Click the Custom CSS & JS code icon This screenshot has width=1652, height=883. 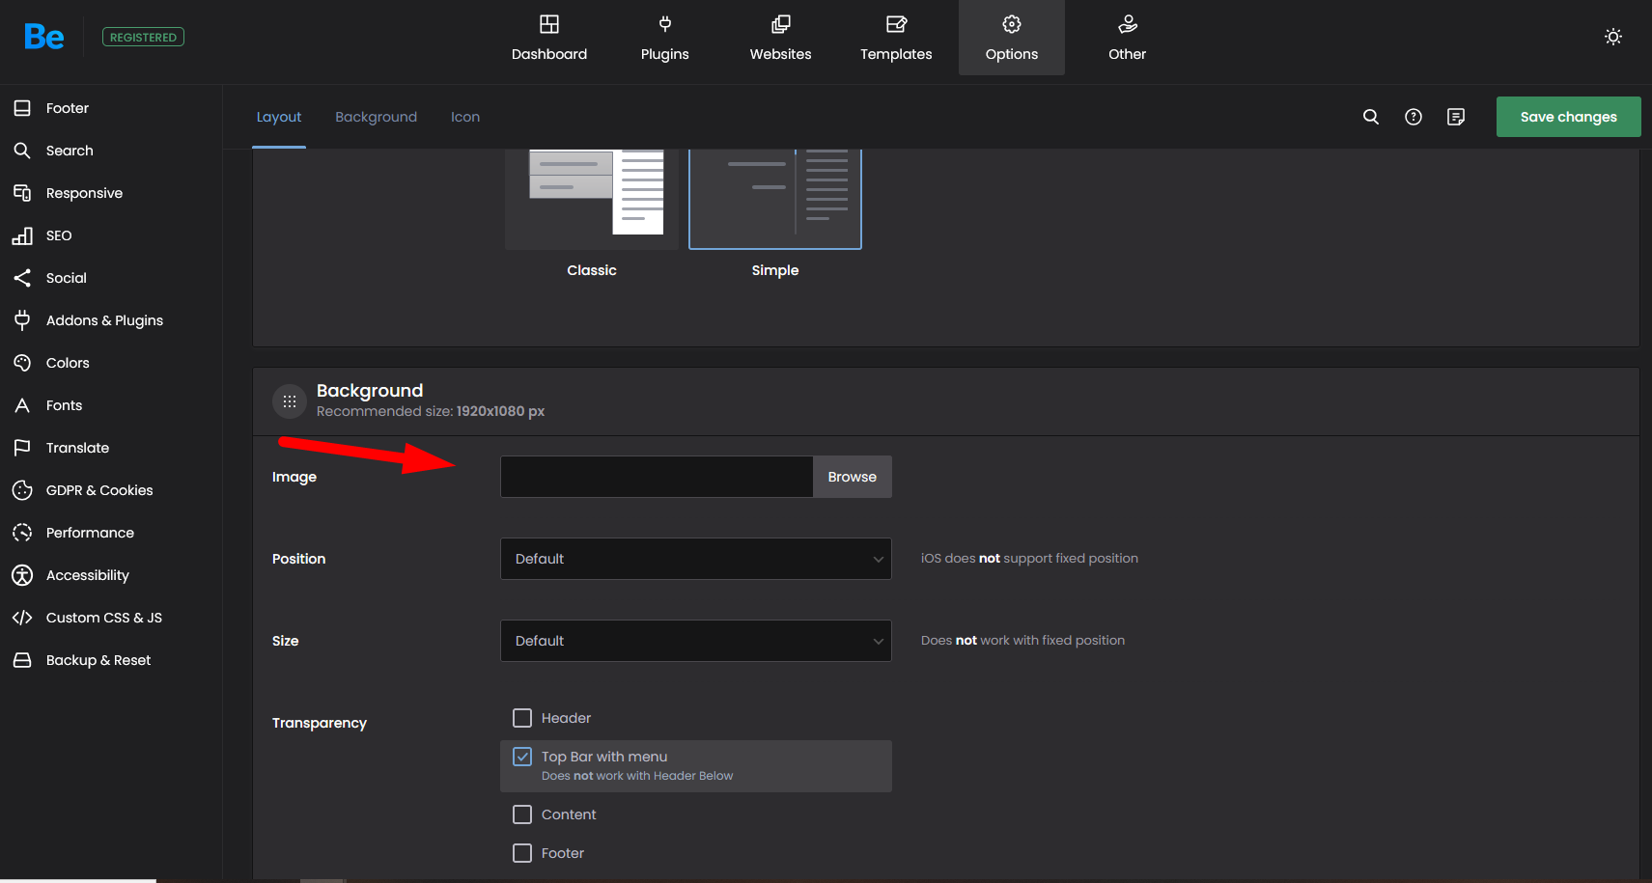(22, 618)
